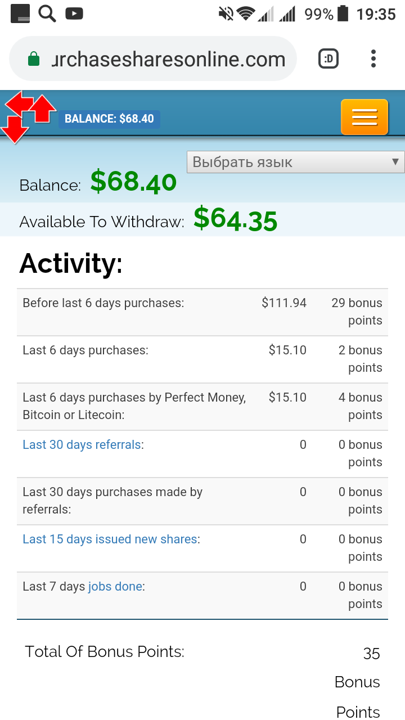Follow the jobs done link
The image size is (405, 720).
tap(115, 586)
